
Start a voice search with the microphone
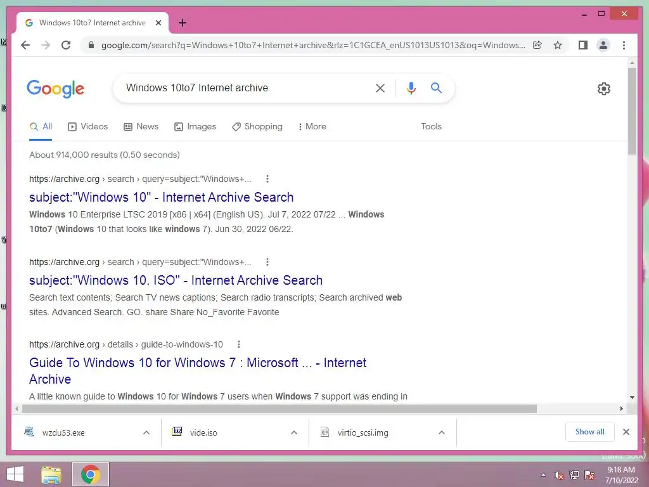click(411, 88)
